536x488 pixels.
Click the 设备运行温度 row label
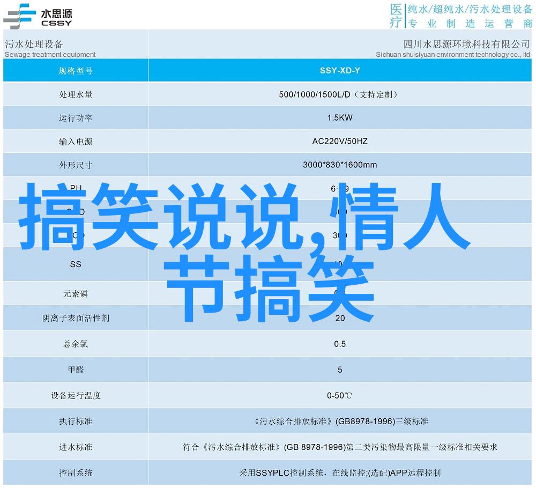(76, 396)
